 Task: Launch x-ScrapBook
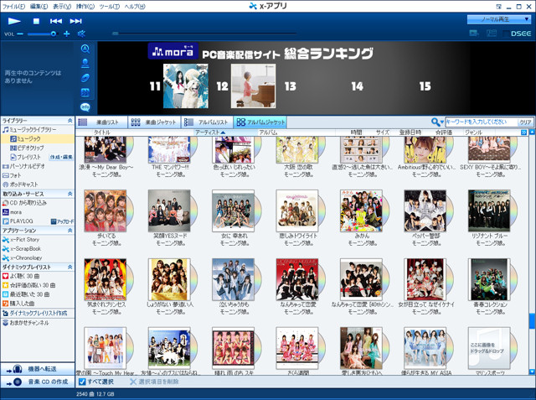coord(22,249)
